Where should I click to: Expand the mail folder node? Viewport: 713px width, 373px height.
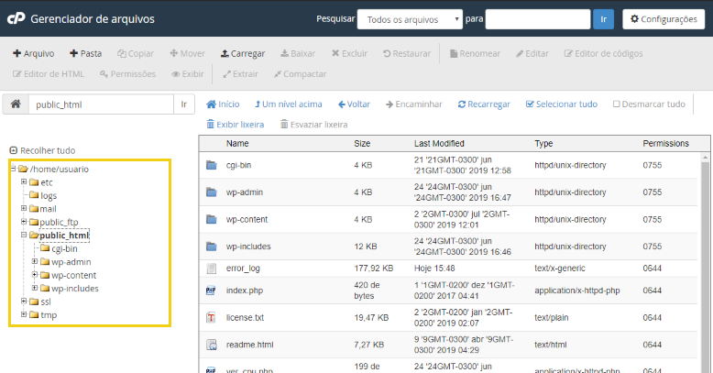pyautogui.click(x=24, y=208)
